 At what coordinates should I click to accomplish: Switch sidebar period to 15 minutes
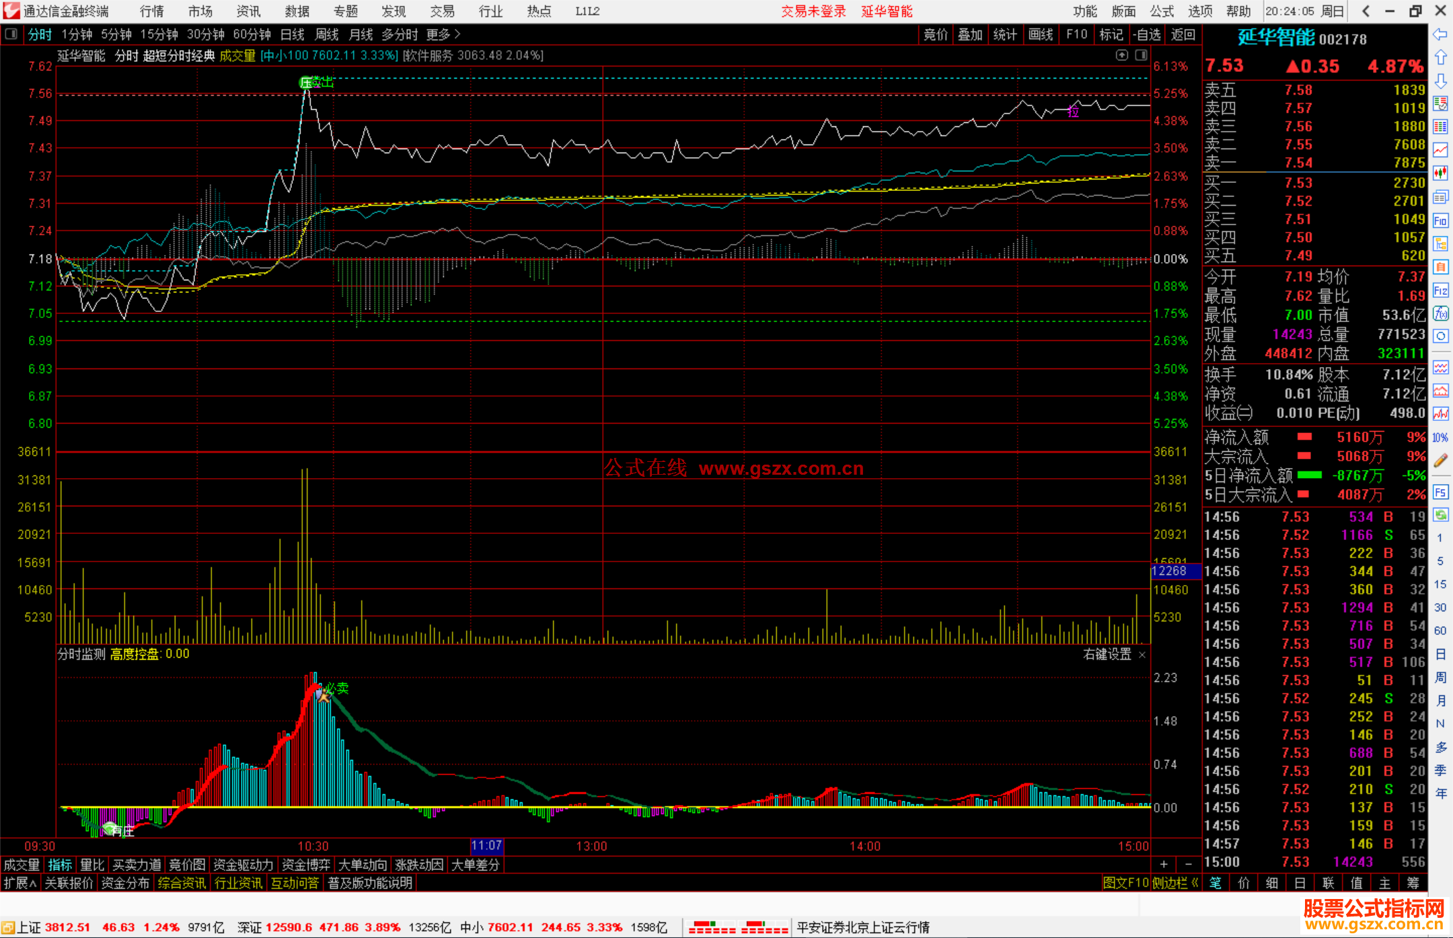click(1440, 584)
